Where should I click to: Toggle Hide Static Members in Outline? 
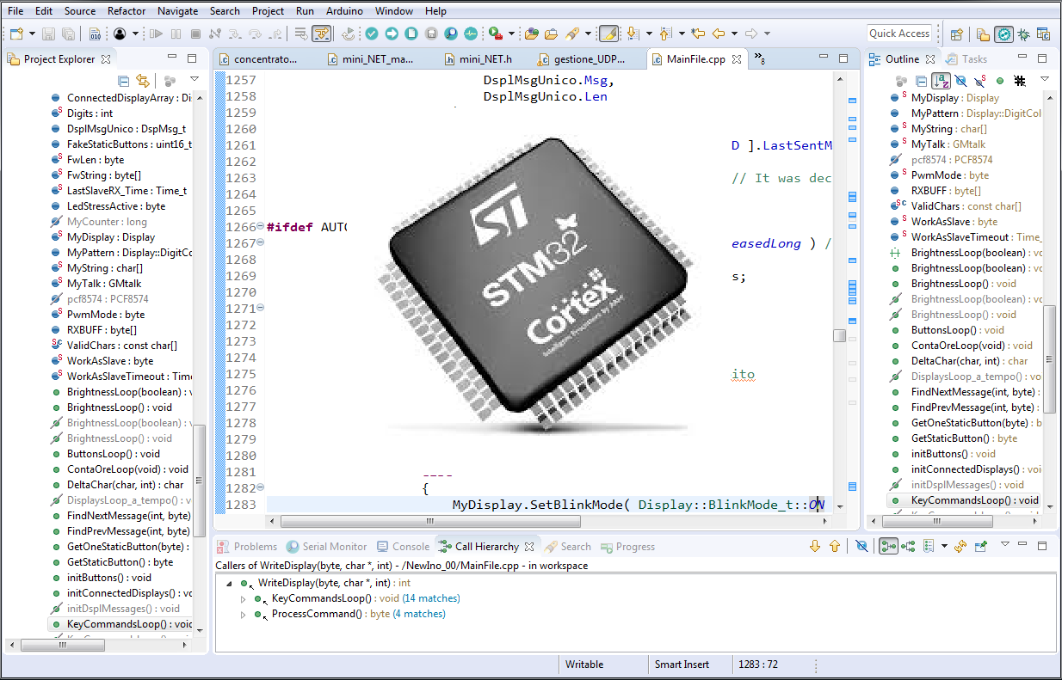(x=980, y=80)
